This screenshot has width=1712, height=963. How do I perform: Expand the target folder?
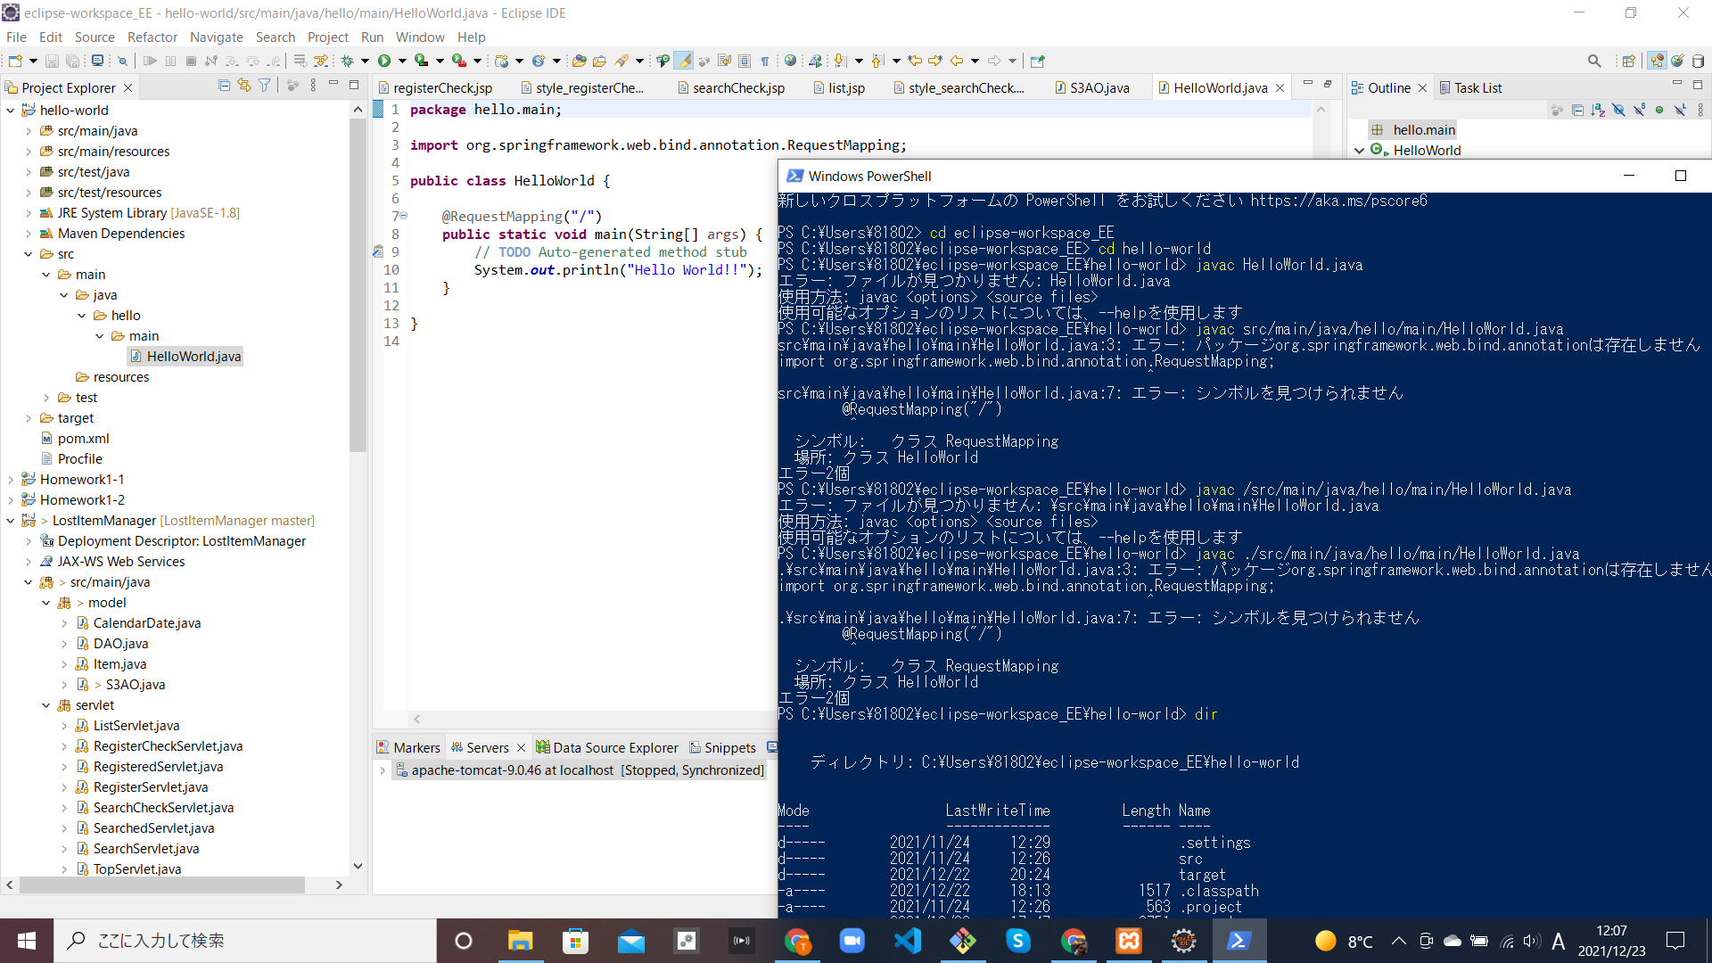tap(29, 418)
